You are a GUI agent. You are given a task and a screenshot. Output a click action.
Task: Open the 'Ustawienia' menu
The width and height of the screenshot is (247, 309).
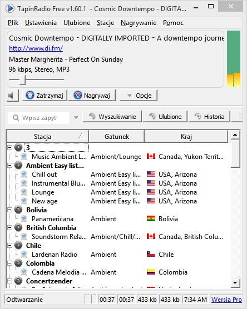pyautogui.click(x=41, y=23)
